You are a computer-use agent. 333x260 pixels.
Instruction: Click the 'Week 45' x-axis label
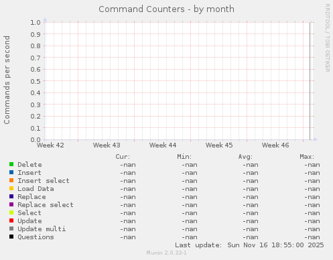(x=219, y=145)
